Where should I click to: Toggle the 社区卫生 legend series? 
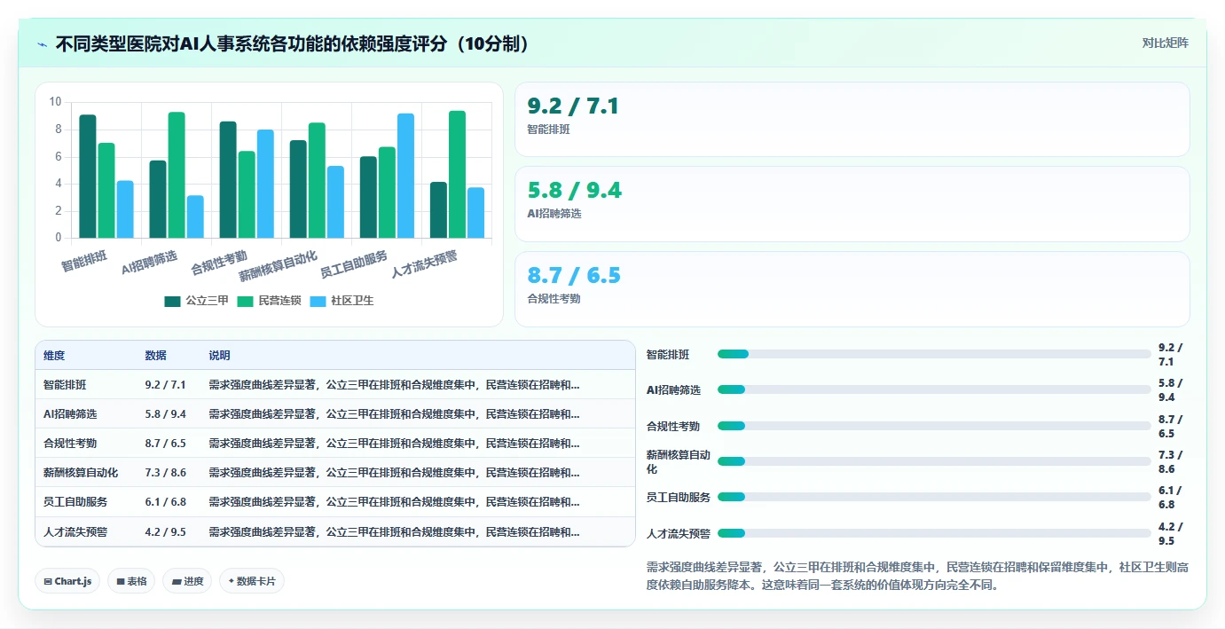point(342,301)
